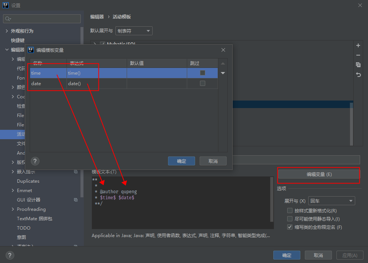
Task: Enable 按样式重新格式化(R) checkbox
Action: [290, 210]
